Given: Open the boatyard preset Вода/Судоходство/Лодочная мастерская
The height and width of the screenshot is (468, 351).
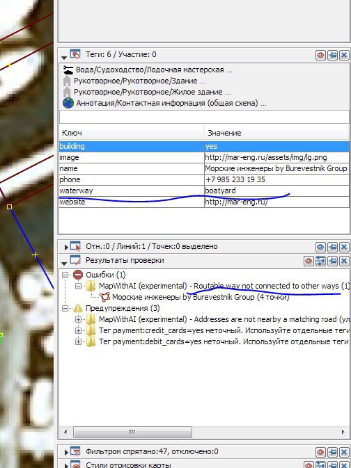Looking at the screenshot, I should click(x=154, y=70).
